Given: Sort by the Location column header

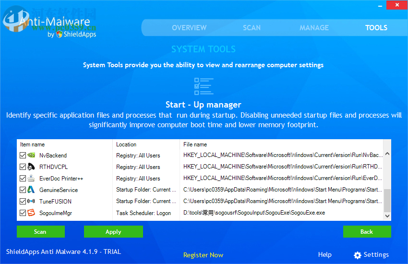Looking at the screenshot, I should pyautogui.click(x=146, y=144).
